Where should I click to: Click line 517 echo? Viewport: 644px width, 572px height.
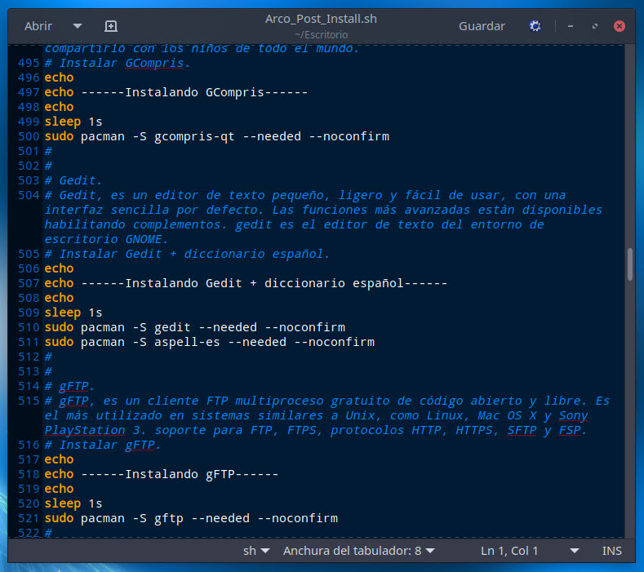point(59,459)
